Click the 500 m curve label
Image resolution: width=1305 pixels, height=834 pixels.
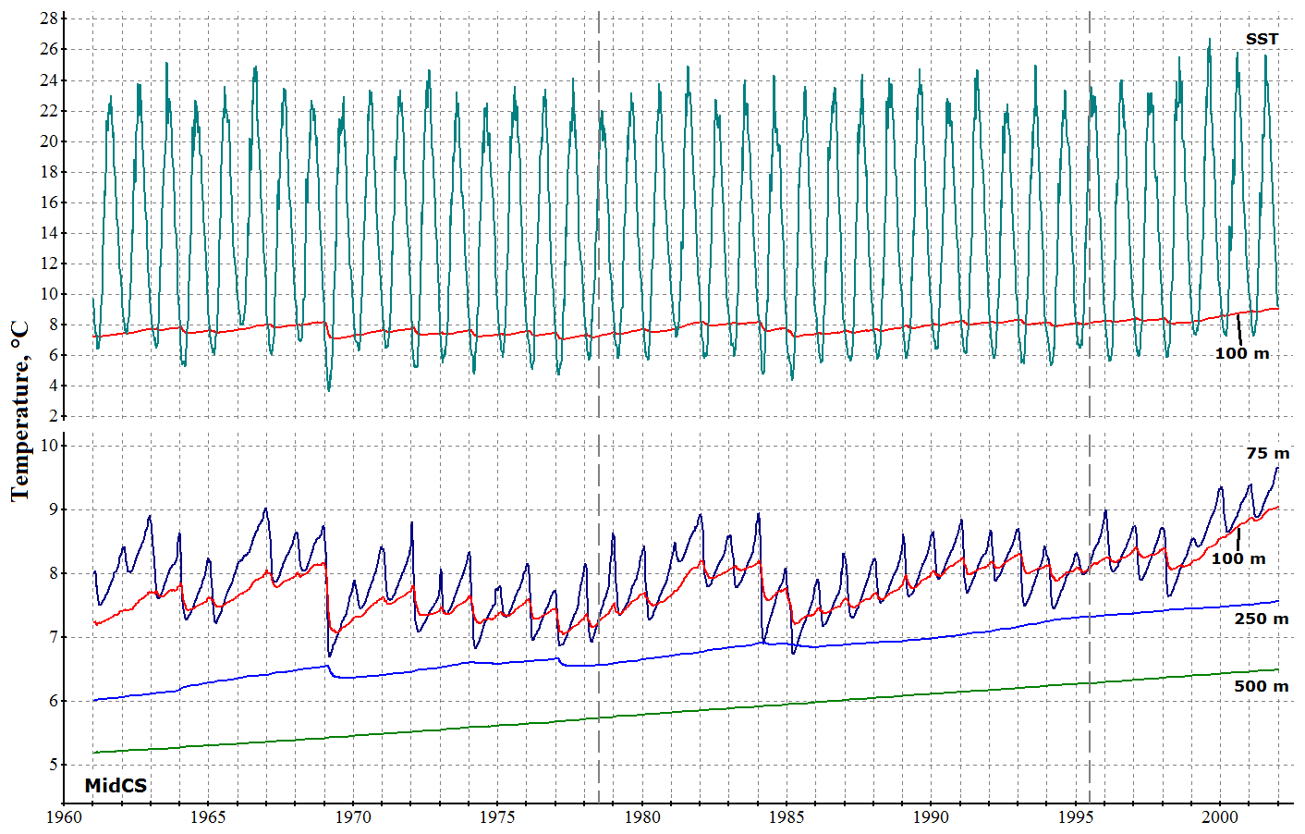click(1261, 686)
